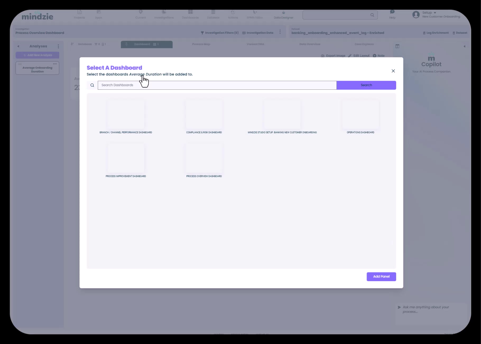Select the Process Overview Dashboard thumbnail
The height and width of the screenshot is (344, 481).
pos(204,158)
